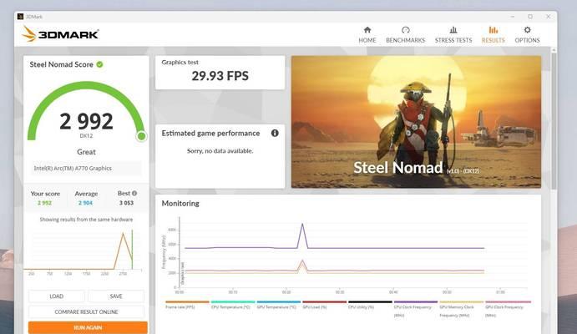This screenshot has width=577, height=334.
Task: Go to the BENCHMARKS tab
Action: tap(405, 35)
